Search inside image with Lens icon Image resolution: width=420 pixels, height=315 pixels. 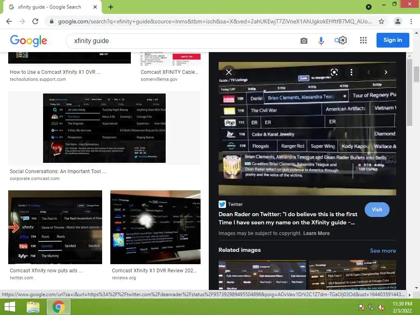(334, 72)
